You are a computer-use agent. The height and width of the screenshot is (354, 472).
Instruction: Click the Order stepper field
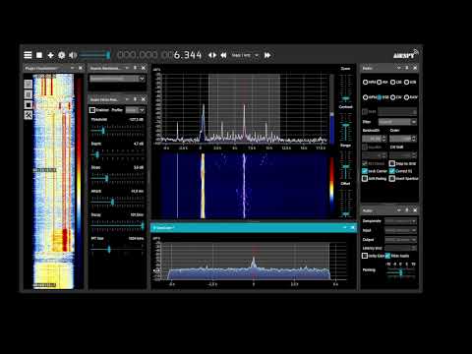point(403,139)
